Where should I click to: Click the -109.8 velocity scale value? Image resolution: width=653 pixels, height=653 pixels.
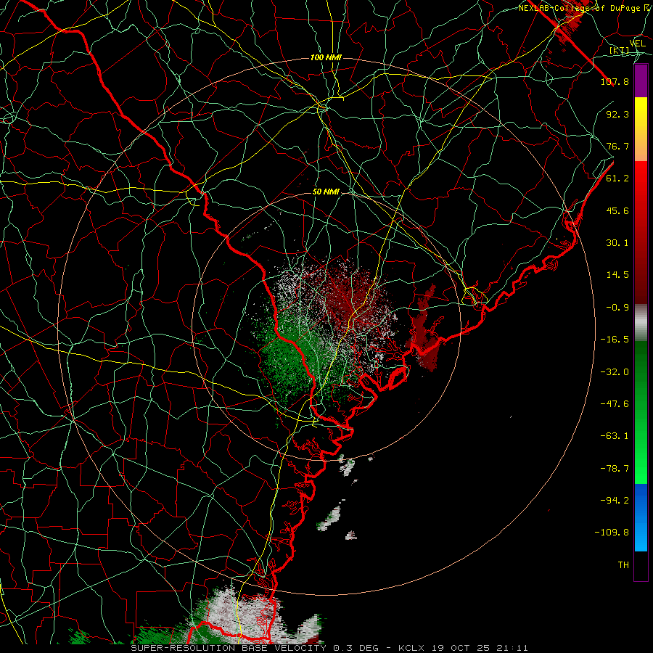612,533
